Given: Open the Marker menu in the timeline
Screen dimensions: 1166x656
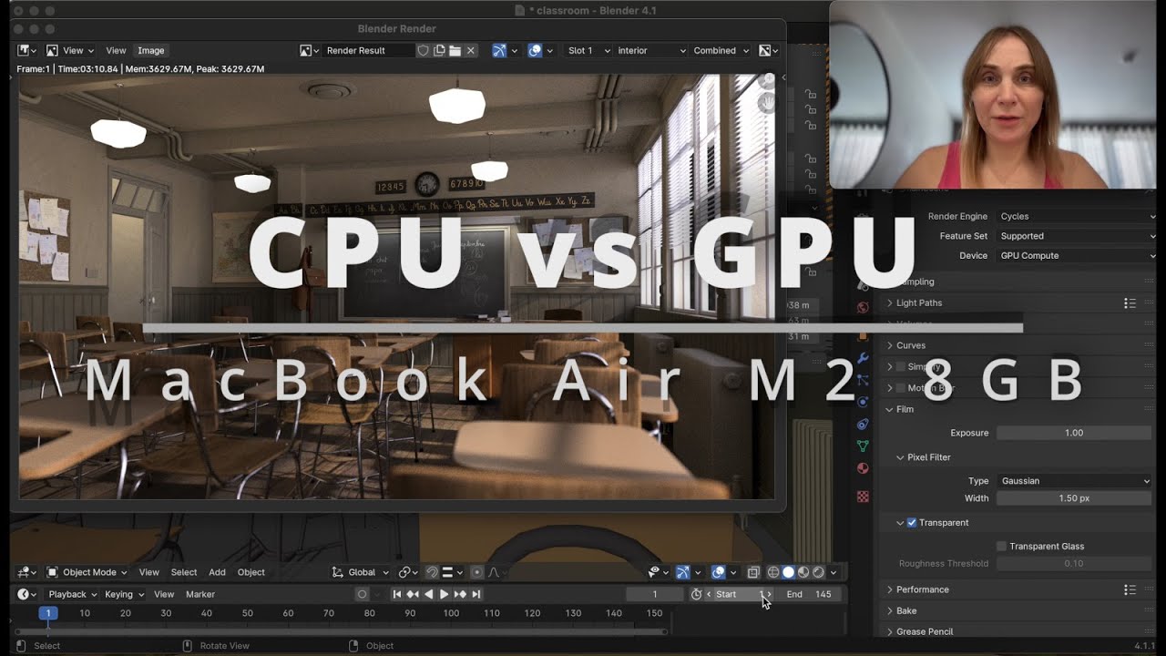Looking at the screenshot, I should [200, 594].
